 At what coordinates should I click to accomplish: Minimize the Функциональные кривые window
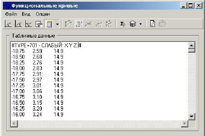[x=184, y=6]
